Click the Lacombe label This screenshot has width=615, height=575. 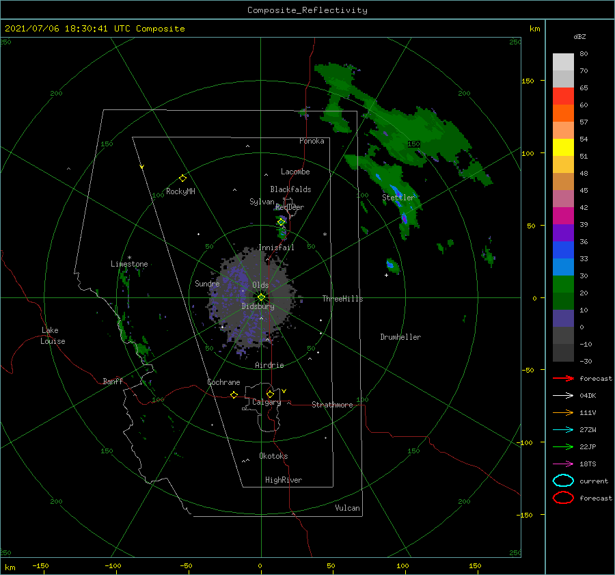click(x=295, y=172)
